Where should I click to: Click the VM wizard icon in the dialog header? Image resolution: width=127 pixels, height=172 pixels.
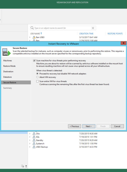coord(6,52)
